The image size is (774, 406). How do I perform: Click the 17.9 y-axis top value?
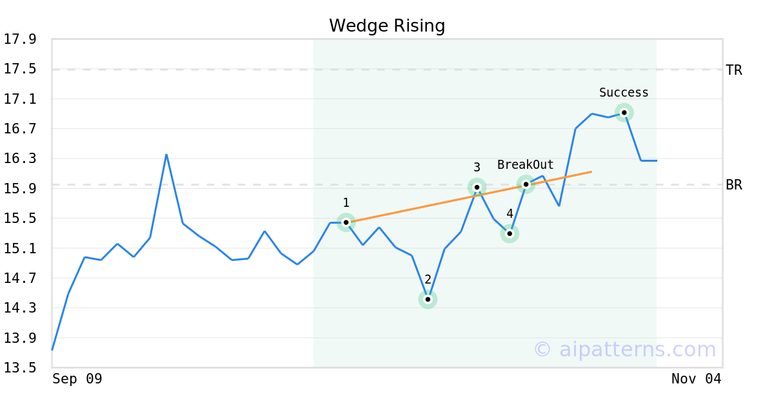pyautogui.click(x=19, y=40)
